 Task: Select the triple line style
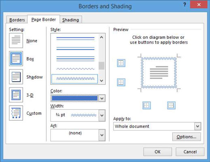[x=75, y=59]
